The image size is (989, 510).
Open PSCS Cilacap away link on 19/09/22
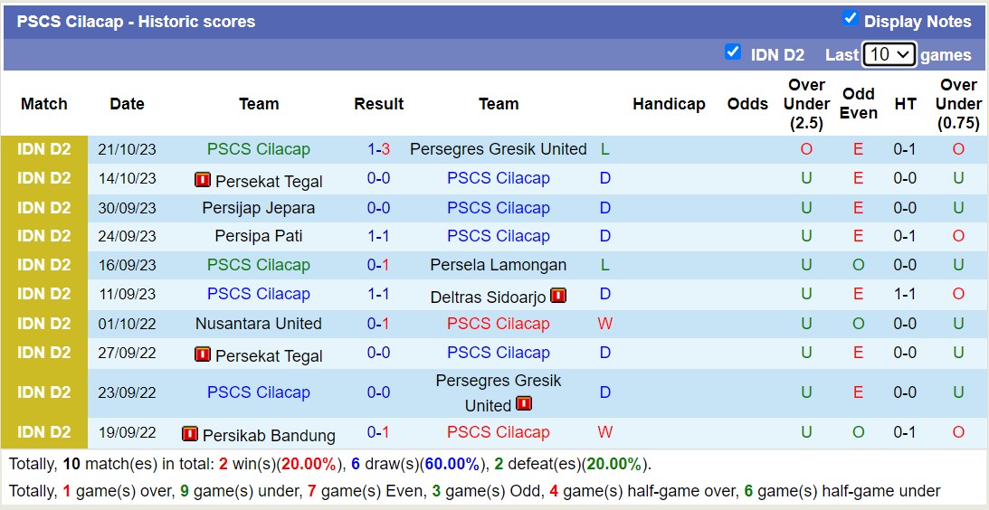499,432
